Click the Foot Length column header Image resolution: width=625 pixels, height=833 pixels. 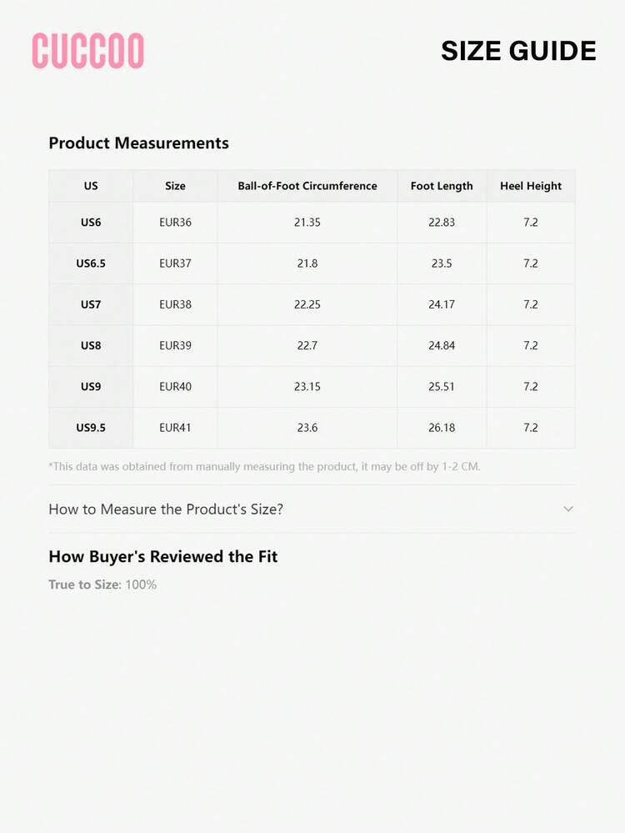pyautogui.click(x=442, y=186)
